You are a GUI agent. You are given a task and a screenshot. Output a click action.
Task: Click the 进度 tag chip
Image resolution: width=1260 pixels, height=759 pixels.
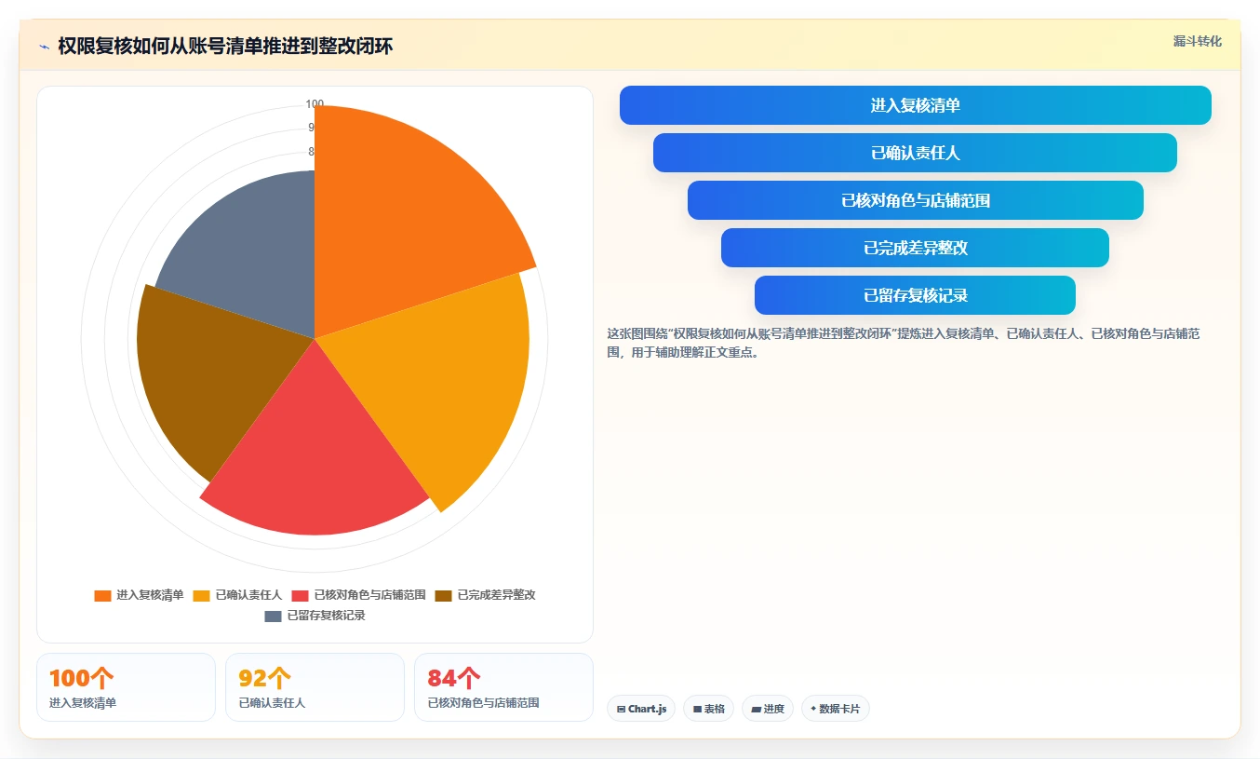pos(768,709)
